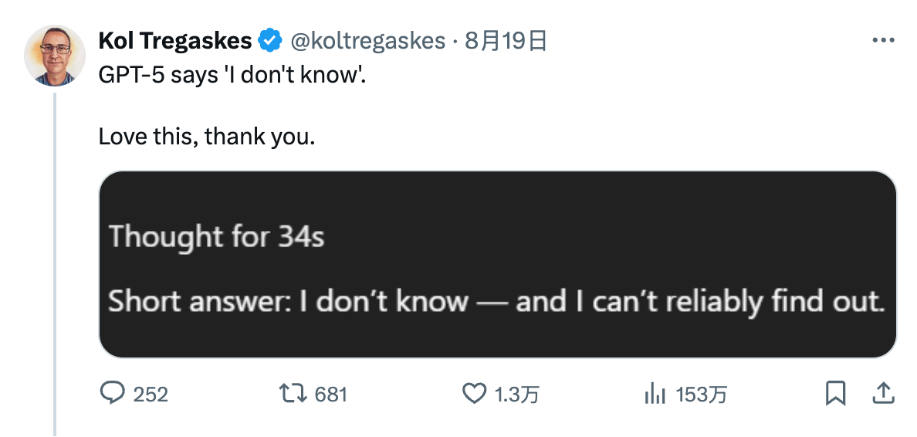Click the 681 reposts count
Image resolution: width=917 pixels, height=437 pixels.
point(331,395)
